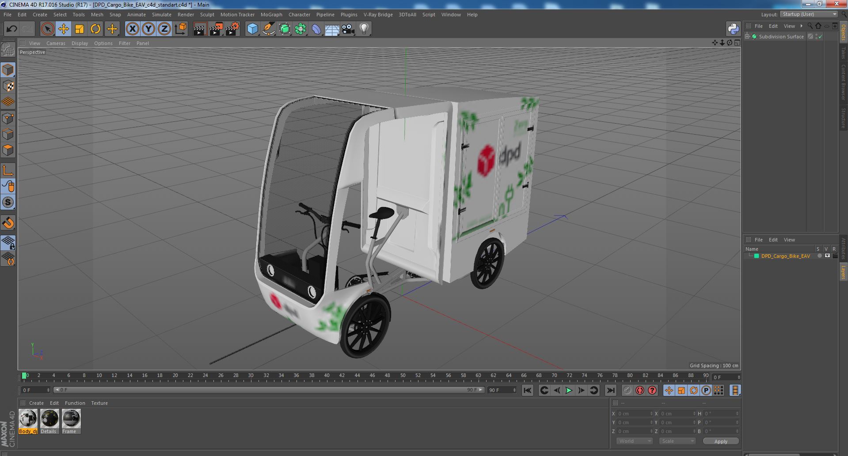Select the Live Selection tool
The width and height of the screenshot is (848, 456).
pos(47,29)
